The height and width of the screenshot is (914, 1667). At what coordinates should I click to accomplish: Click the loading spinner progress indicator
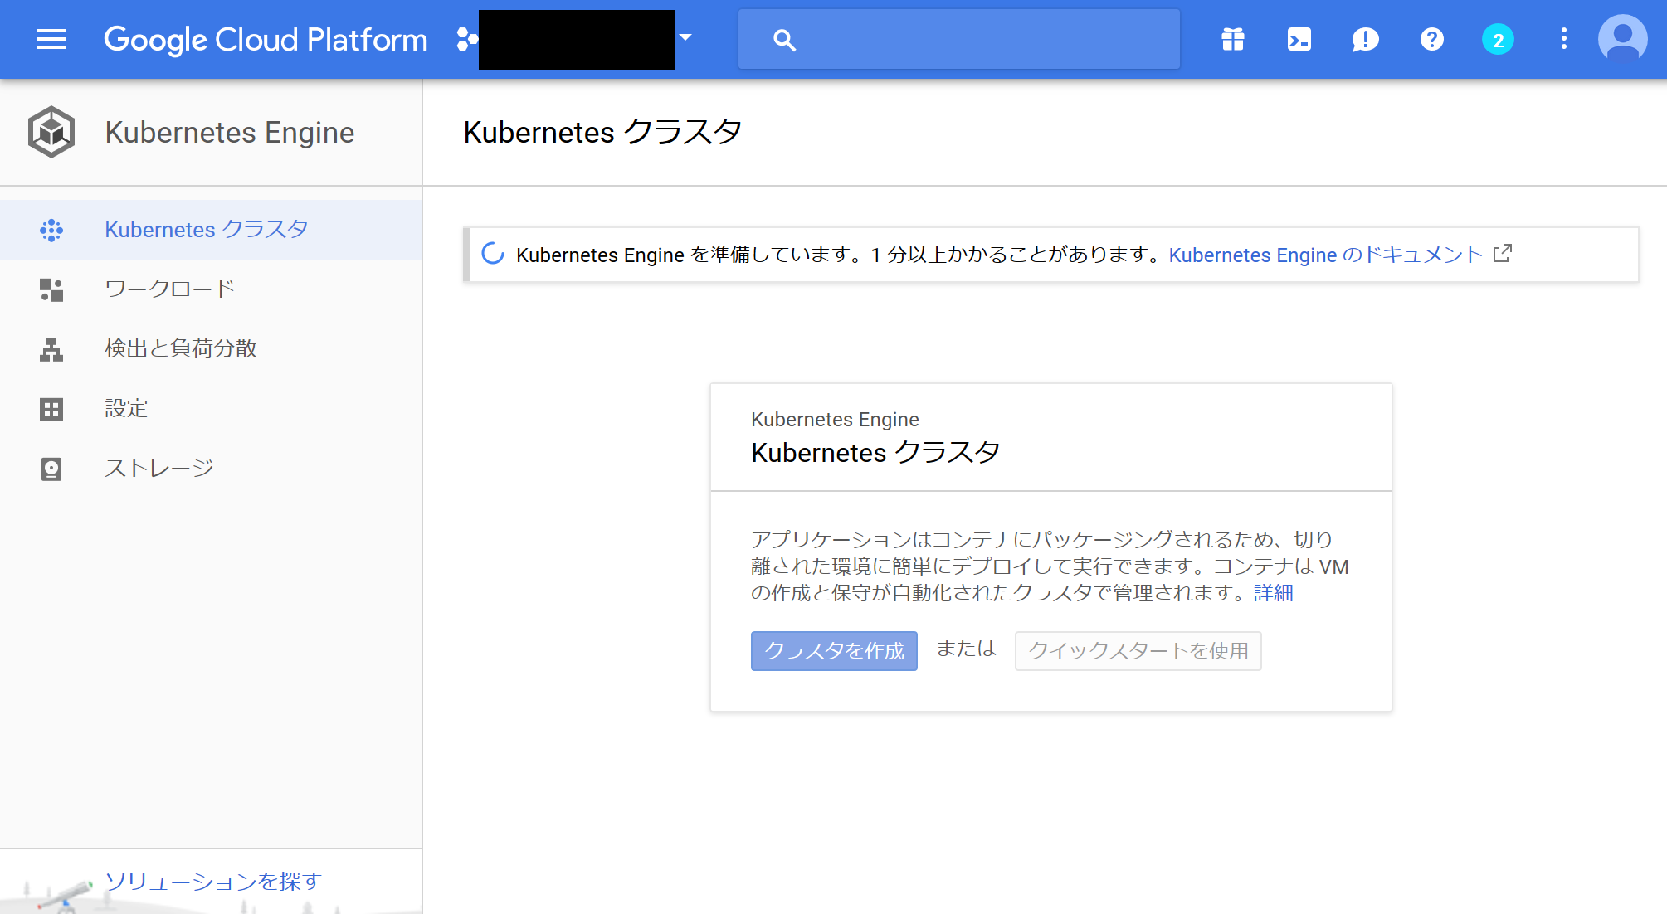[492, 254]
